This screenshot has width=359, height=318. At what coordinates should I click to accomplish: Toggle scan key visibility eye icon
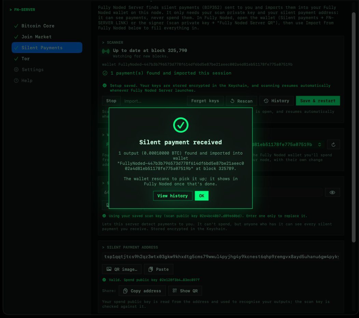332,193
